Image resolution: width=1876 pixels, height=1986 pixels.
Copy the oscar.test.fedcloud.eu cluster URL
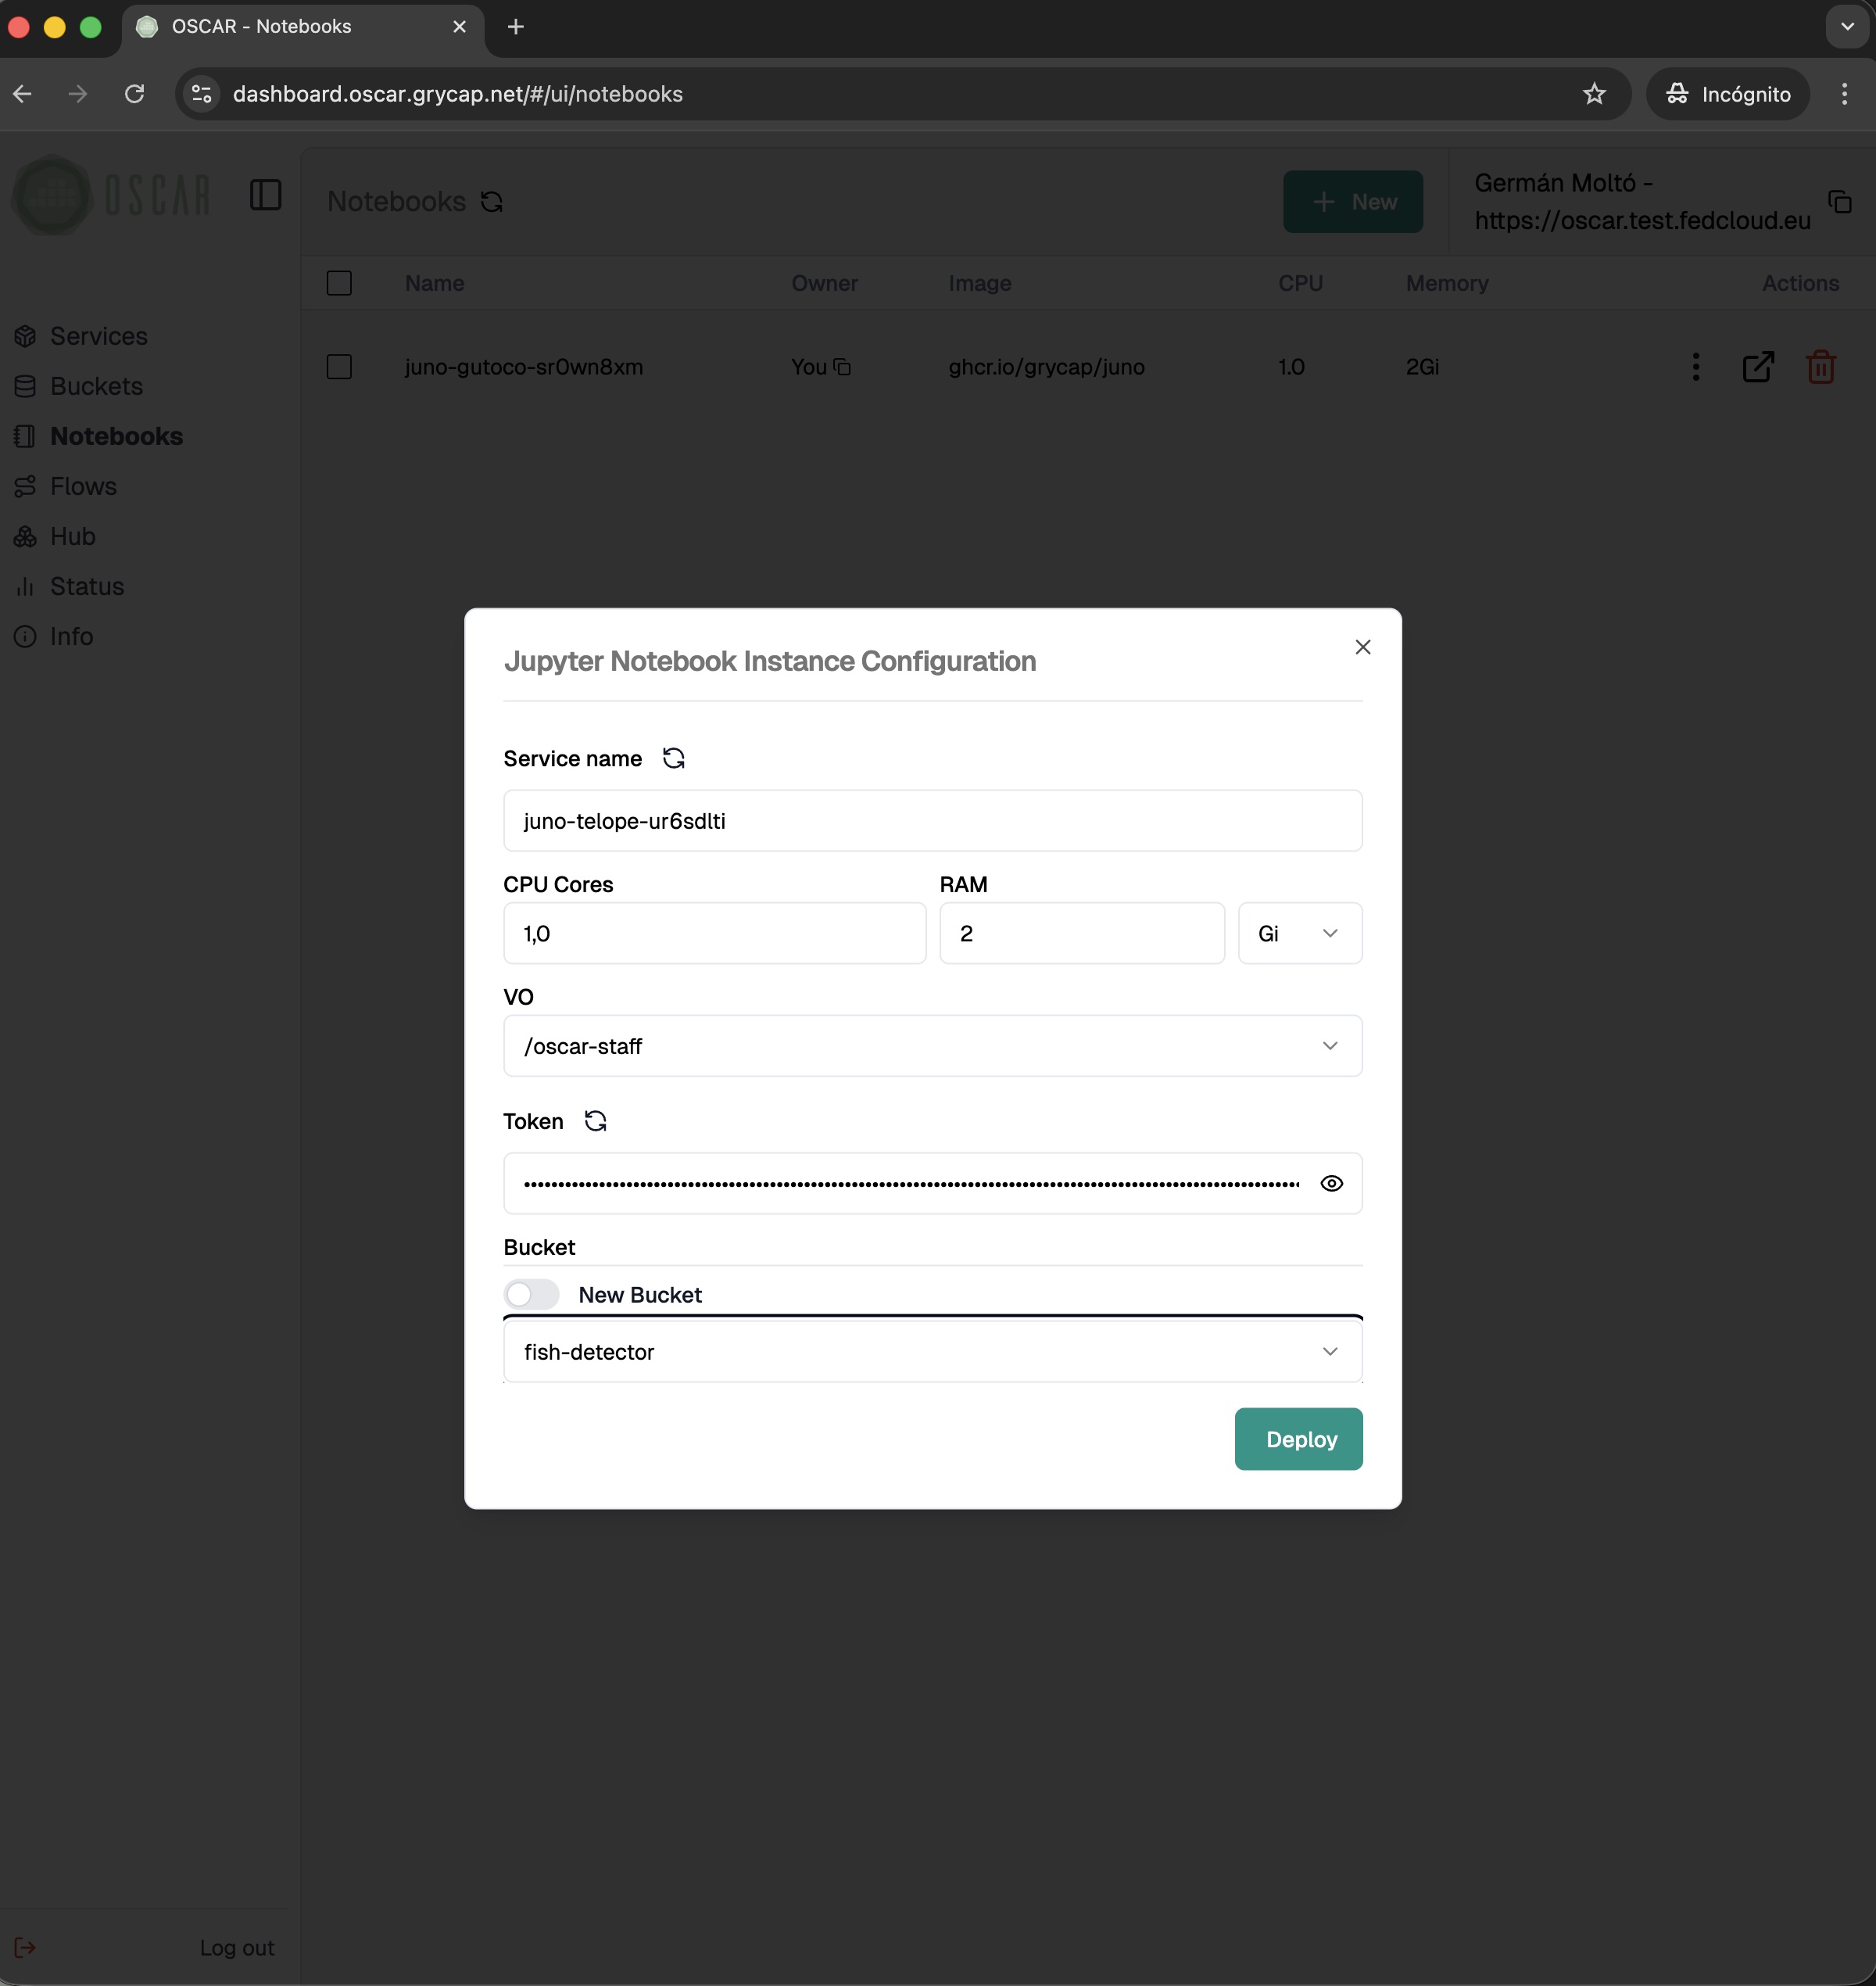[1840, 201]
